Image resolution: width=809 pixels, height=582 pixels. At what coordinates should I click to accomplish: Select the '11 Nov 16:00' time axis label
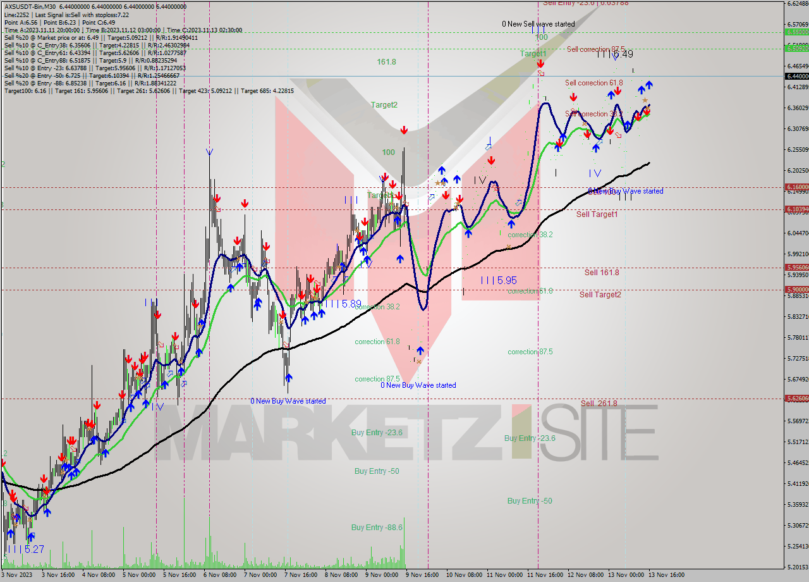(x=544, y=575)
